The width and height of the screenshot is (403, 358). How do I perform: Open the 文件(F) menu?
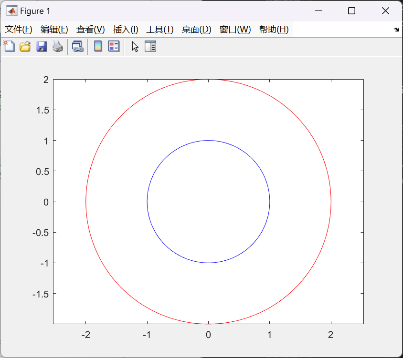[19, 30]
